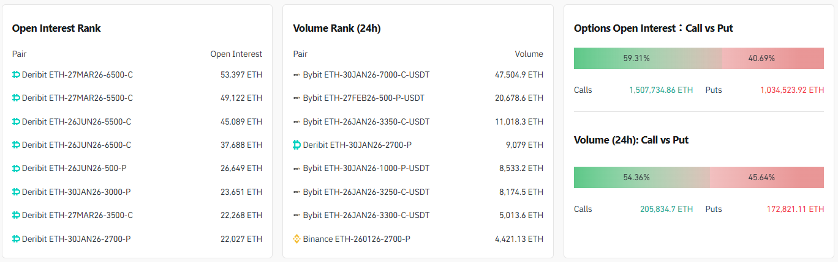This screenshot has width=838, height=262.
Task: Click the Bybit icon beside ETH-30JAN26-7000-C-USDT
Action: [297, 75]
